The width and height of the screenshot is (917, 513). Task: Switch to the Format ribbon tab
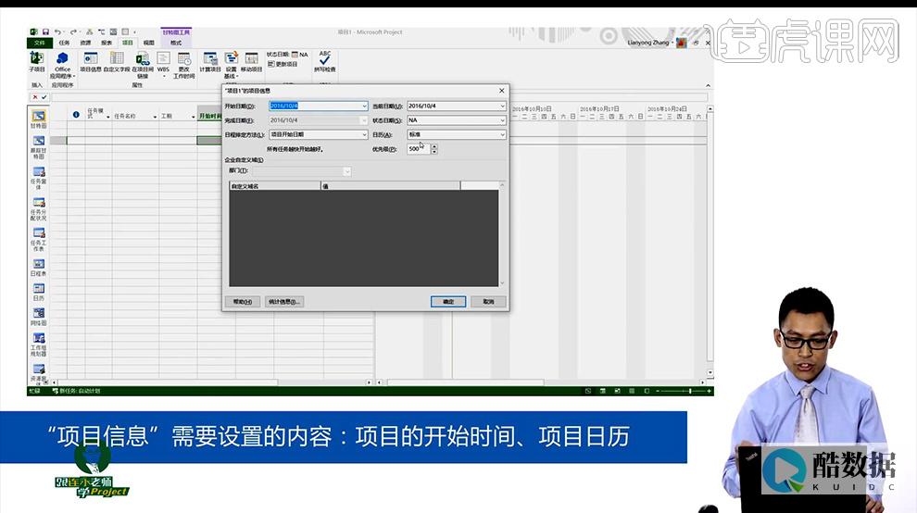pyautogui.click(x=175, y=43)
